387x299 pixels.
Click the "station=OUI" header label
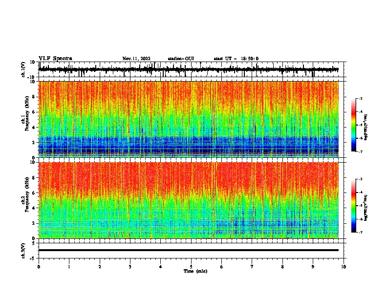point(181,59)
